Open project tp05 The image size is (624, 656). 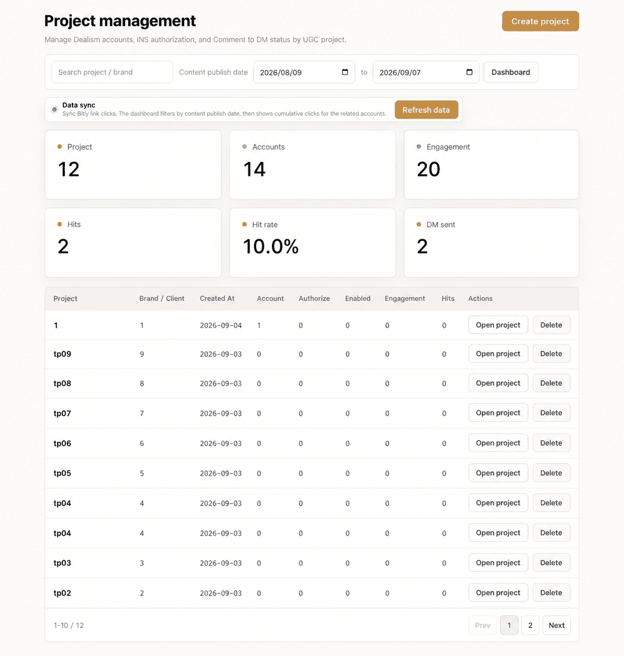pyautogui.click(x=498, y=473)
